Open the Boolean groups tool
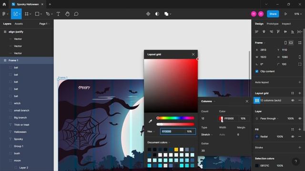The image size is (305, 171). click(x=167, y=14)
